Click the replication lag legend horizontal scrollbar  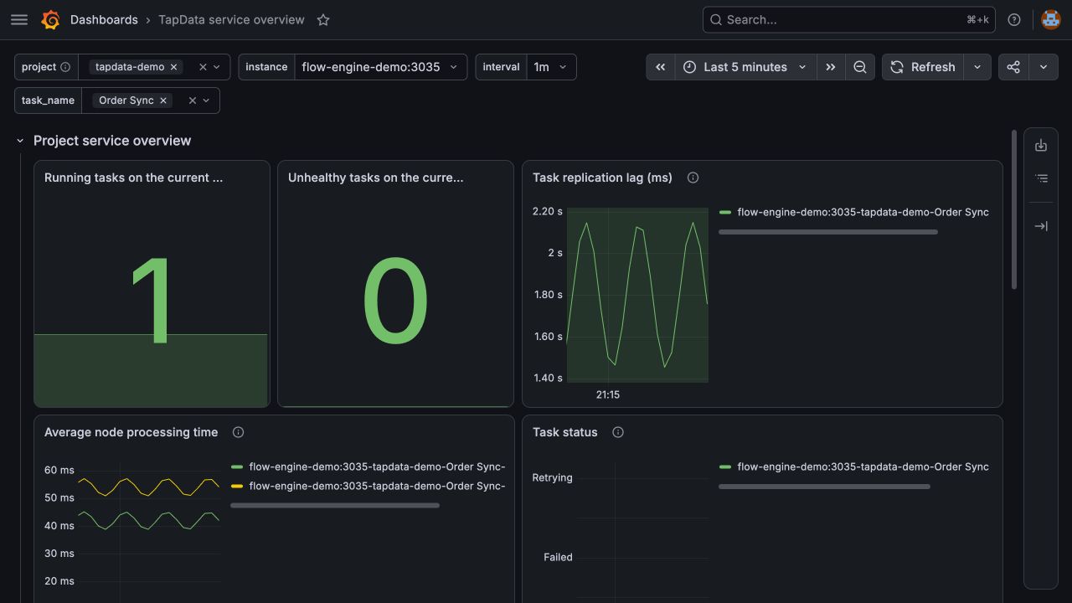tap(828, 232)
